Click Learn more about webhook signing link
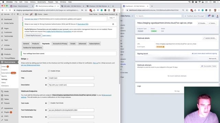Image resolution: width=220 pixels, height=123 pixels. [205, 54]
